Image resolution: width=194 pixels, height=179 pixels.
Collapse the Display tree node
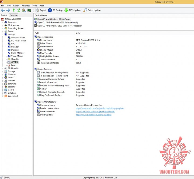3,35
